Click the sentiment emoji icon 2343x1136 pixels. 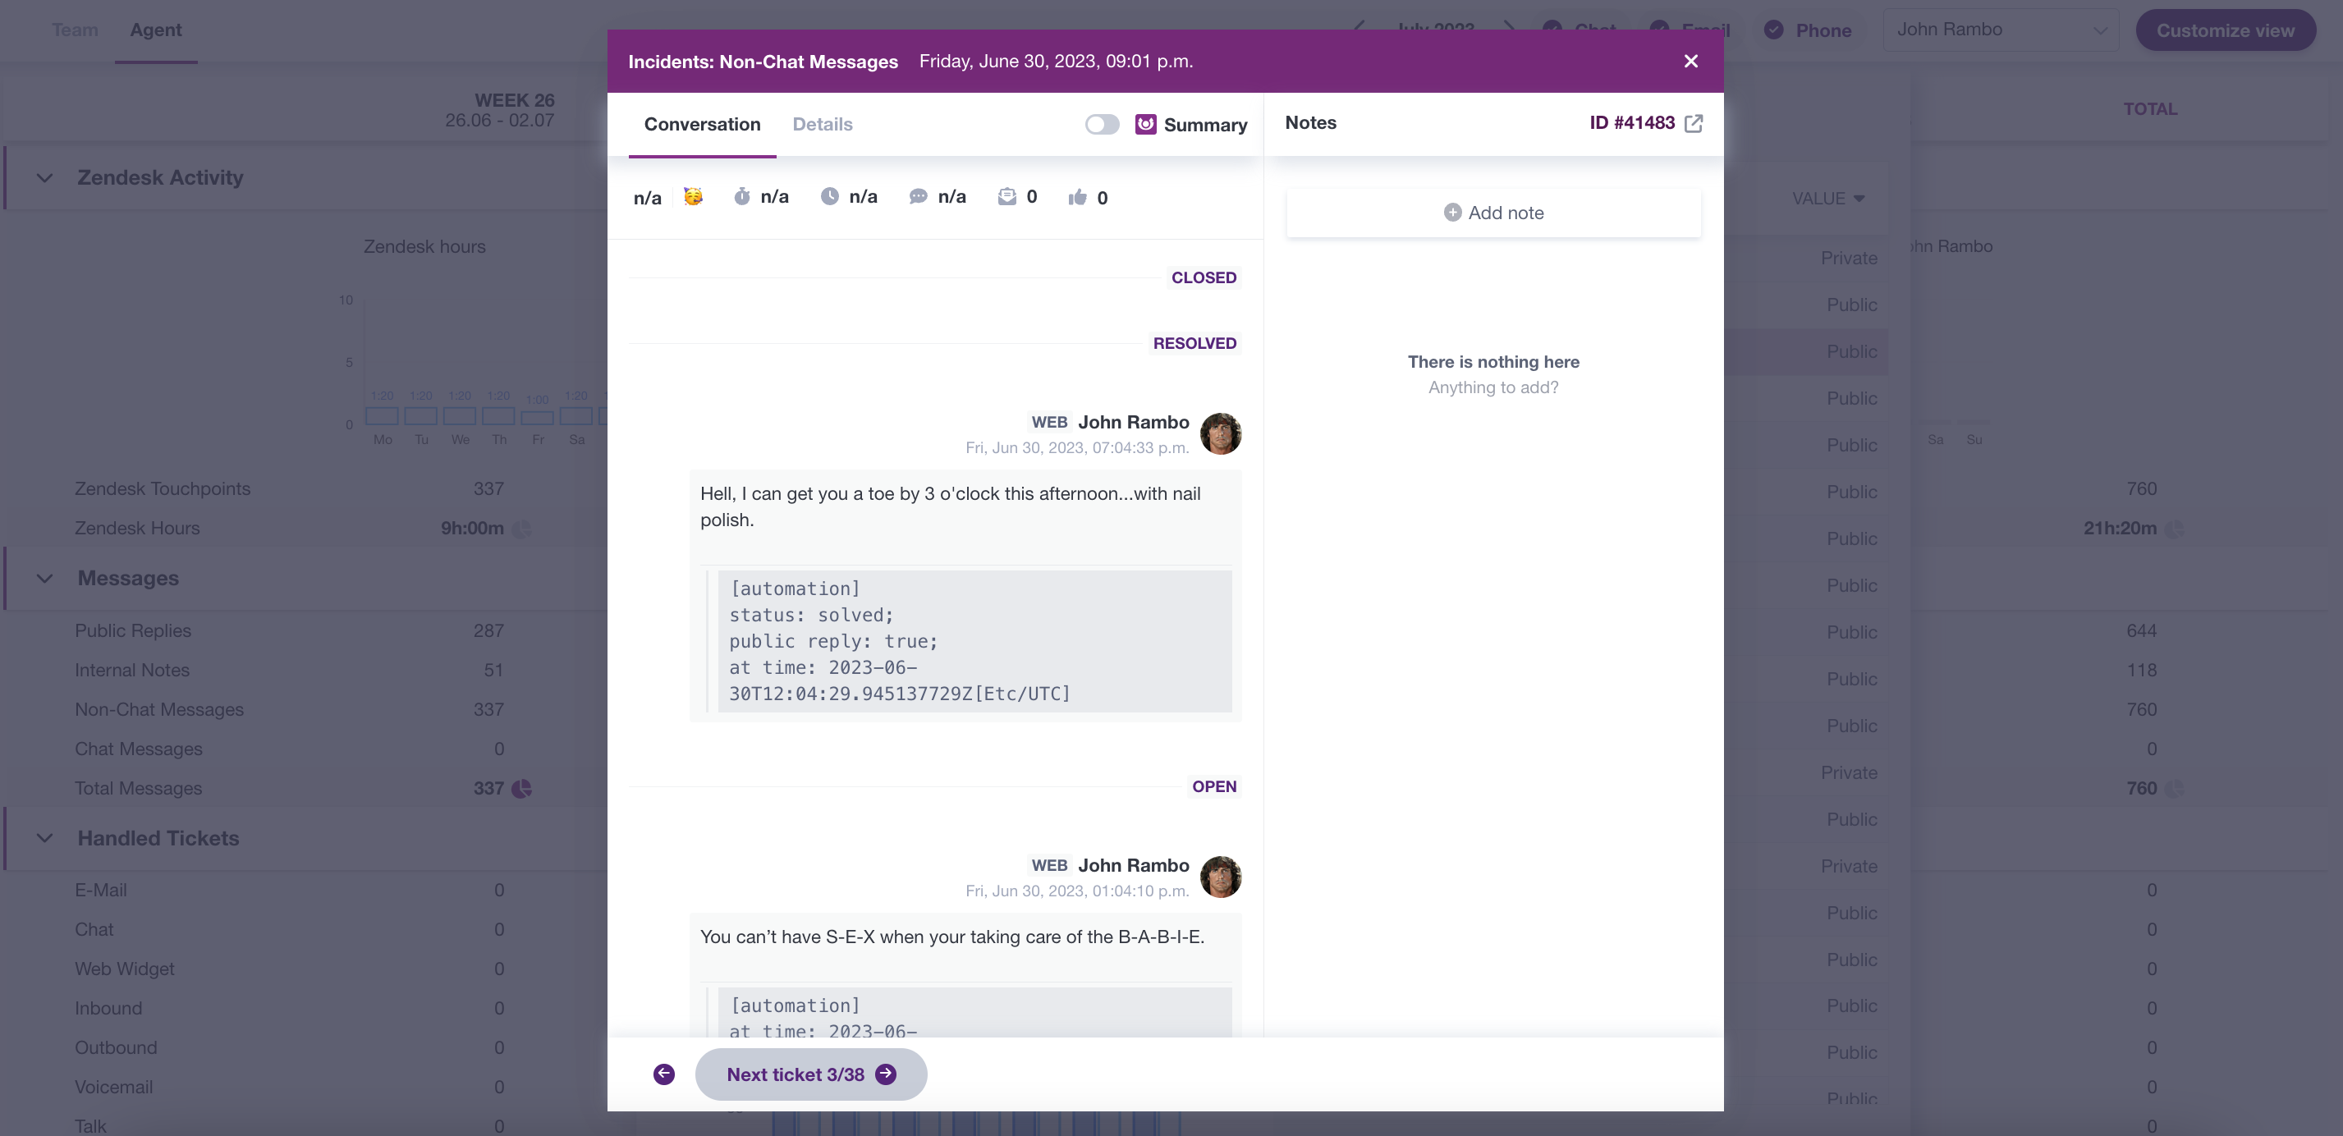(x=692, y=196)
